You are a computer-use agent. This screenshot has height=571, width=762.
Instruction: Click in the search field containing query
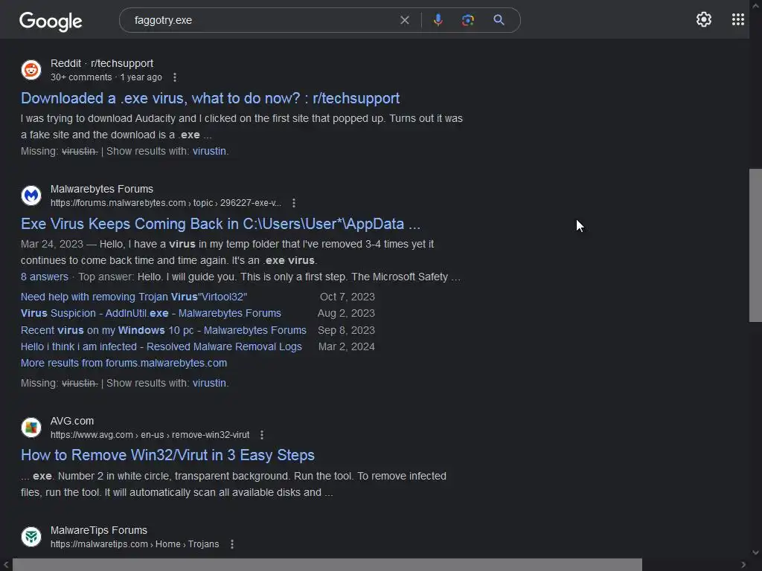[263, 20]
